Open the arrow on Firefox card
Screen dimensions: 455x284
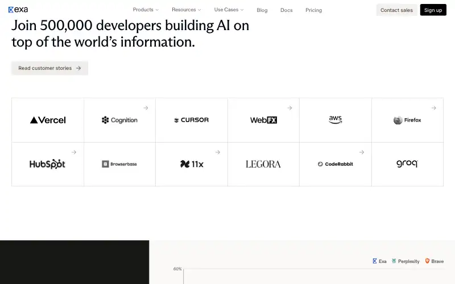(433, 108)
